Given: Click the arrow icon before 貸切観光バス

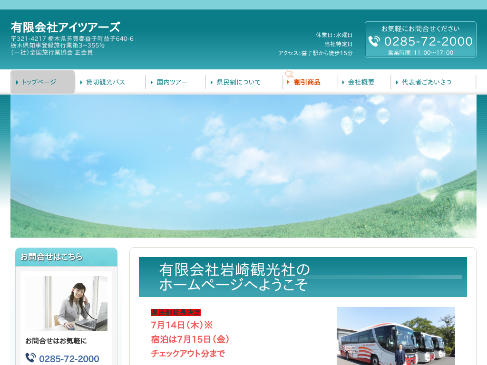Looking at the screenshot, I should point(82,82).
